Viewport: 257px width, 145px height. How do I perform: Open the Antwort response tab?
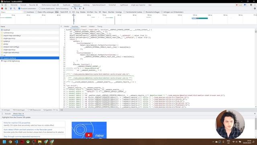click(x=84, y=26)
